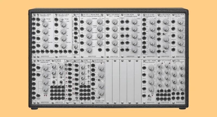Click the Blue knob on the A-118-1 Noise module
217x117 pixels.
click(x=45, y=67)
